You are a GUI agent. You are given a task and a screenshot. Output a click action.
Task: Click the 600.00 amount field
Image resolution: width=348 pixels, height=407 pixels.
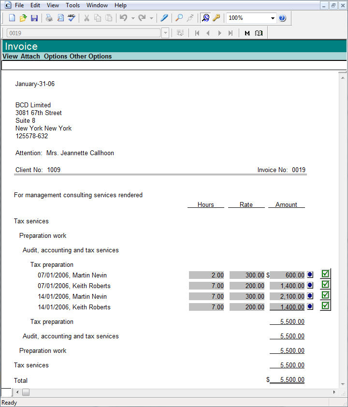(x=287, y=275)
